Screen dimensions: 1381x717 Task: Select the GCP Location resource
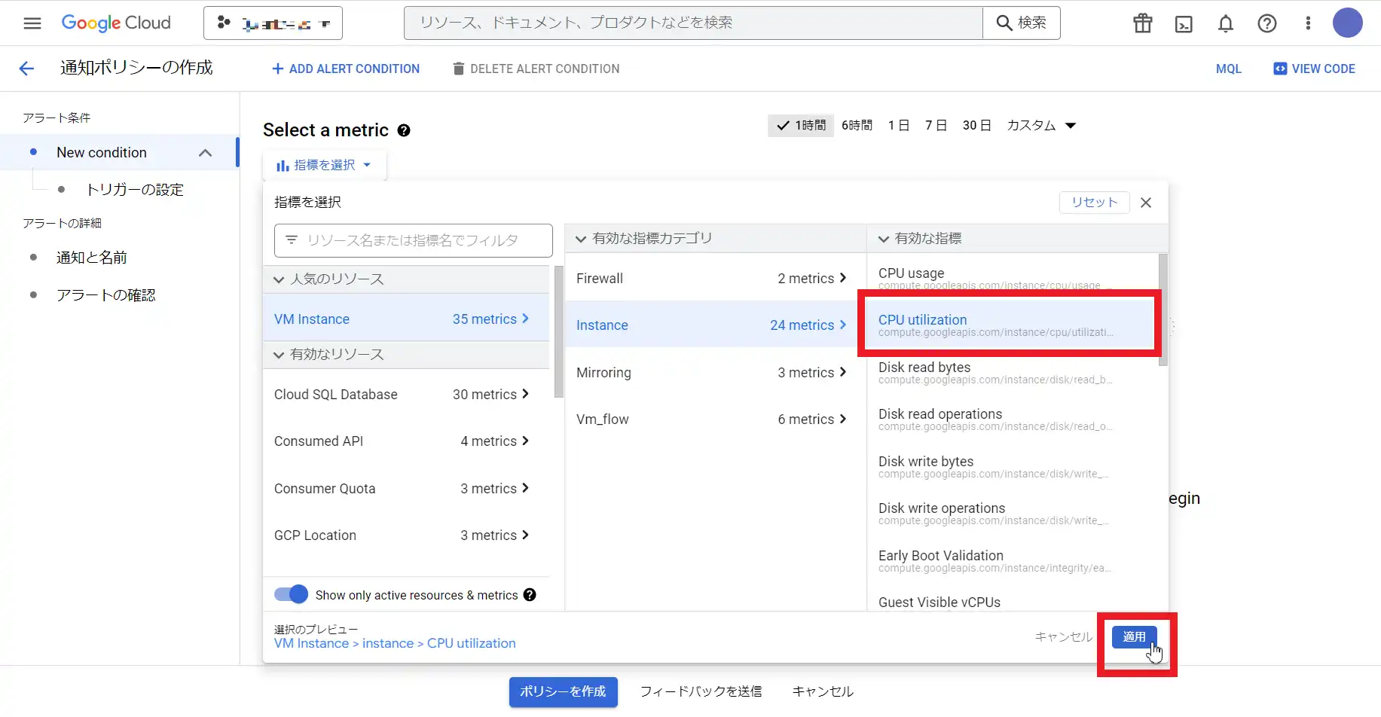coord(406,535)
